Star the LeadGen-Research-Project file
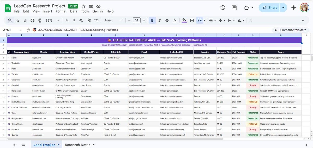The height and width of the screenshot is (148, 313). (x=83, y=6)
